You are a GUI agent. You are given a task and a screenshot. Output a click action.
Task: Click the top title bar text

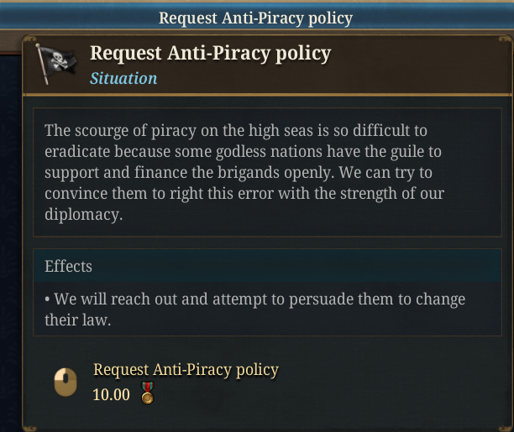tap(256, 18)
